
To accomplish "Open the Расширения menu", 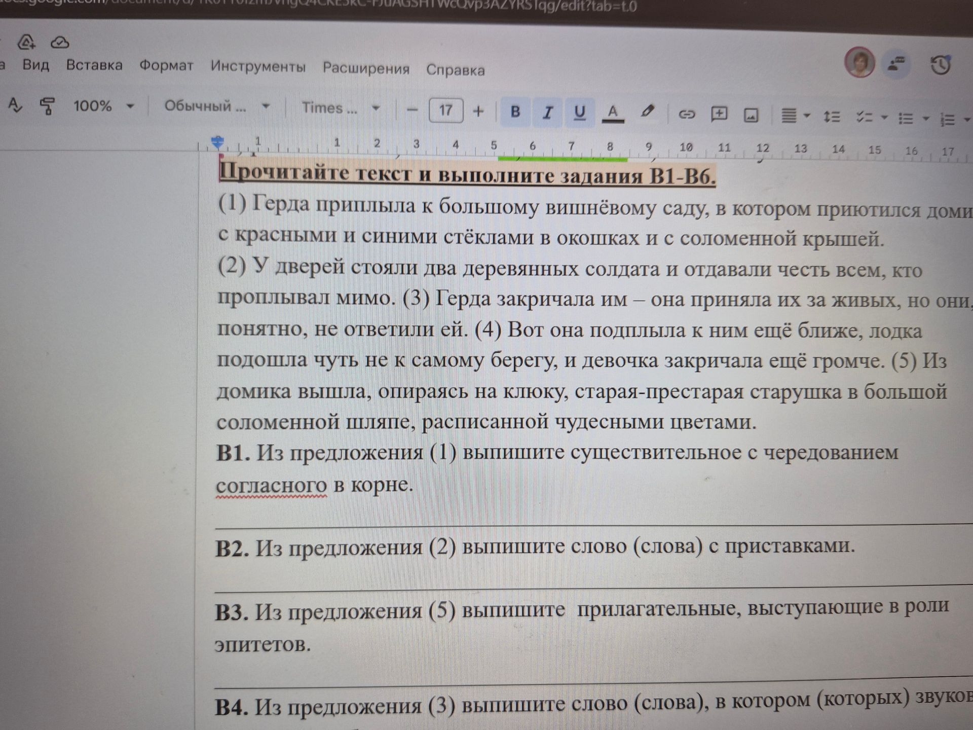I will click(x=366, y=68).
